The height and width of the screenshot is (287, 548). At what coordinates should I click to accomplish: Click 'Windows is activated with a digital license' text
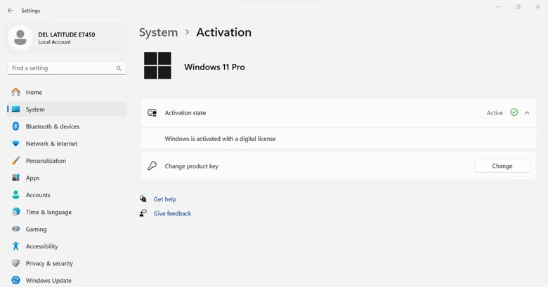[220, 139]
